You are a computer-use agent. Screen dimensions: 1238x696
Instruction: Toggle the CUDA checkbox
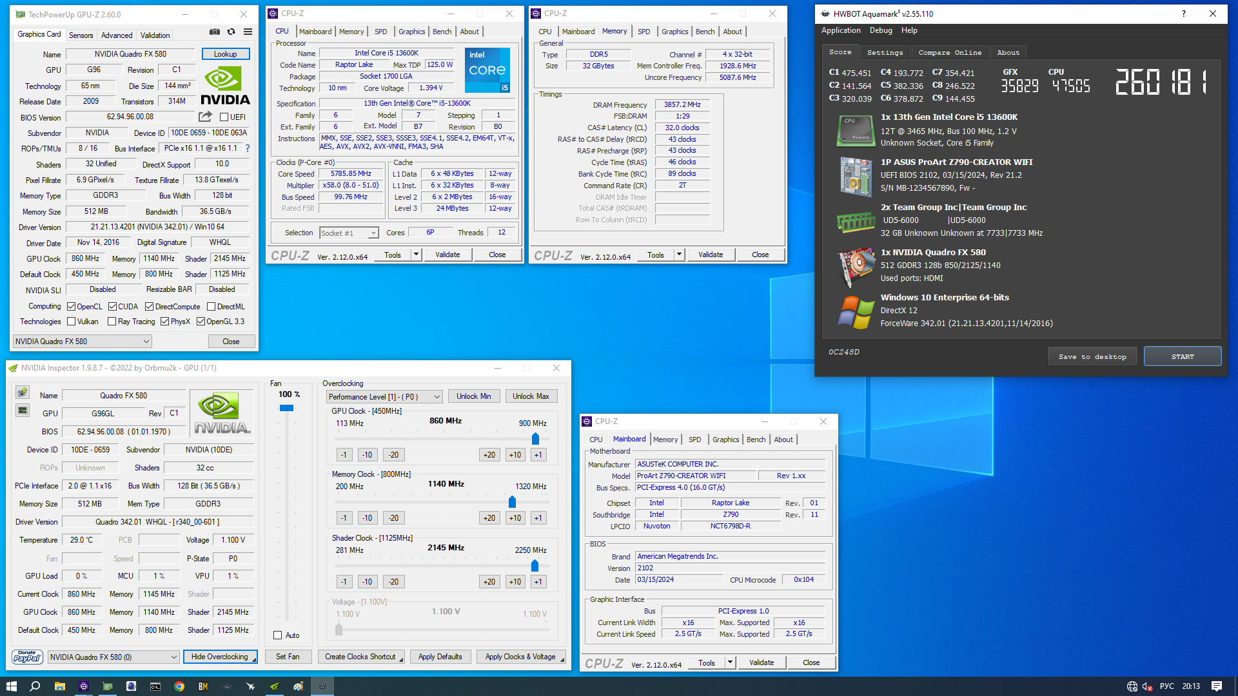point(112,307)
